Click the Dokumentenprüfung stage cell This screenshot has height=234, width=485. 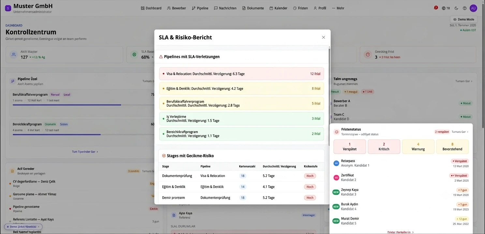pyautogui.click(x=177, y=176)
